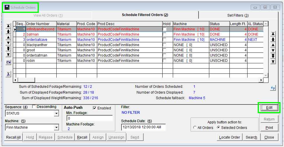The image size is (284, 147).
Task: Click single down arrow left of order grid
Action: point(8,43)
